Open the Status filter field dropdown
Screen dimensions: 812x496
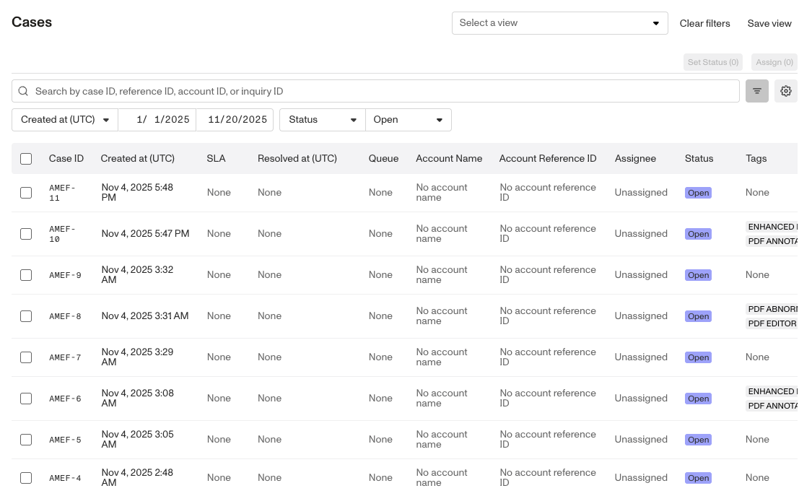(323, 120)
